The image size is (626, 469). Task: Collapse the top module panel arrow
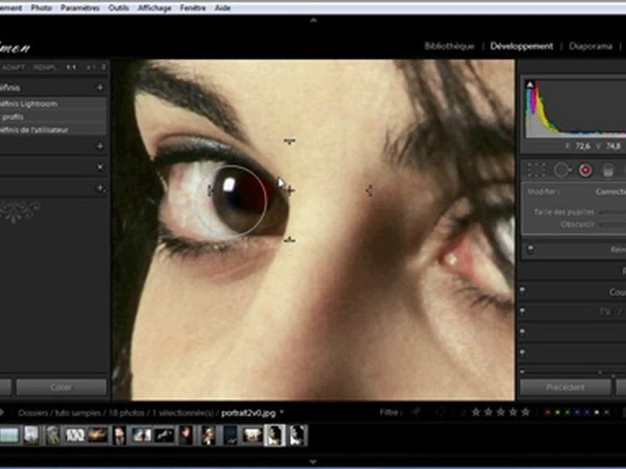click(314, 20)
